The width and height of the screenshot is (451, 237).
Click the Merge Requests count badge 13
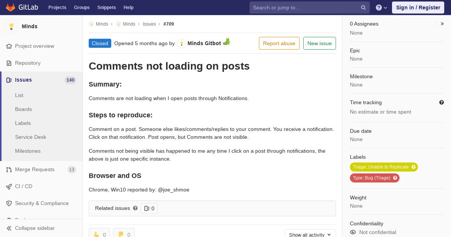[x=72, y=170]
